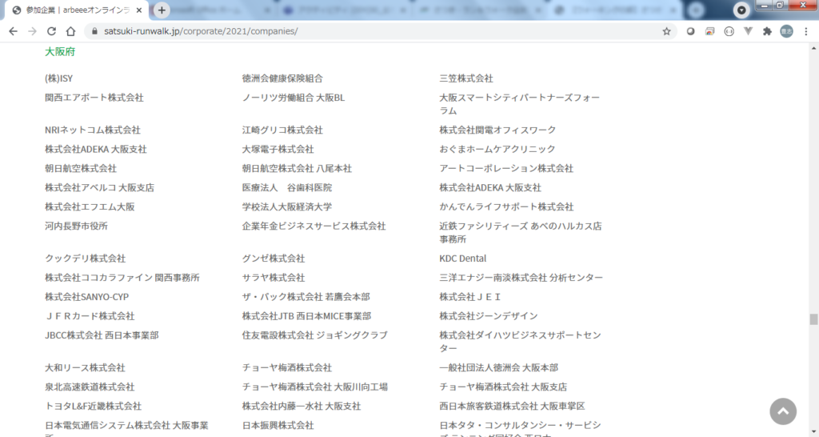Click かんでんライフサポート株式会社
The width and height of the screenshot is (819, 437).
tap(506, 207)
